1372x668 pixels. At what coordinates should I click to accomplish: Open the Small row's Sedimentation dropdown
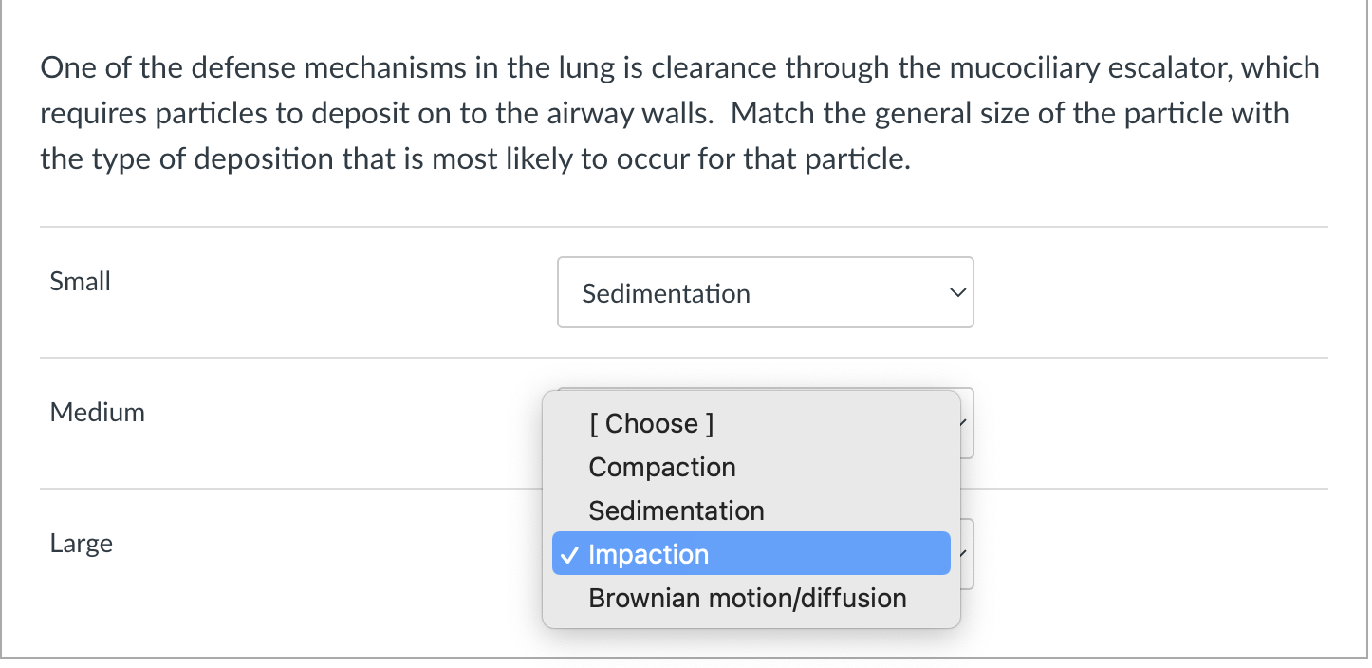tap(765, 293)
